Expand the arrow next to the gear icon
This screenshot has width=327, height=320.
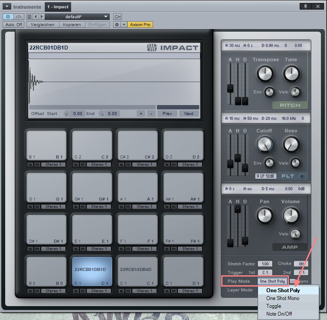tap(124, 24)
